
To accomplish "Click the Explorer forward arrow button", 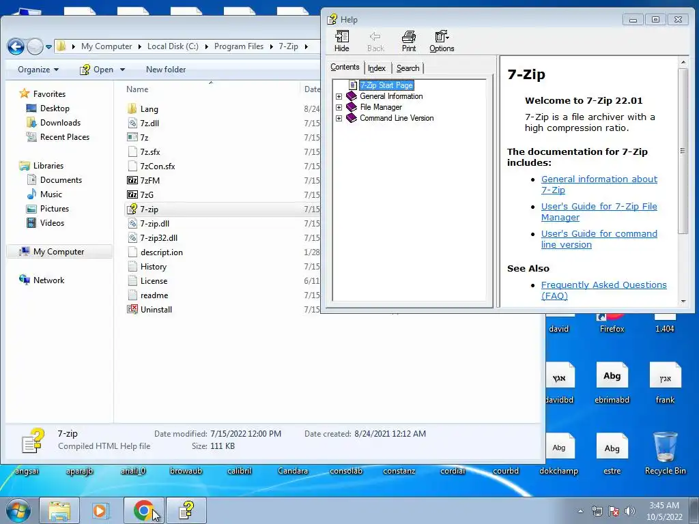I will click(35, 46).
